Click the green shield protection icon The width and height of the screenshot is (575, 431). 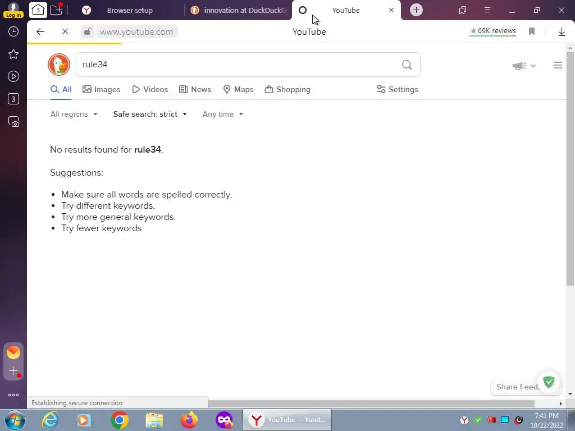click(549, 382)
